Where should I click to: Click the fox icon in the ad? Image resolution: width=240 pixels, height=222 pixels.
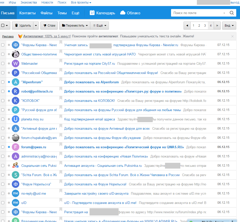(20, 36)
